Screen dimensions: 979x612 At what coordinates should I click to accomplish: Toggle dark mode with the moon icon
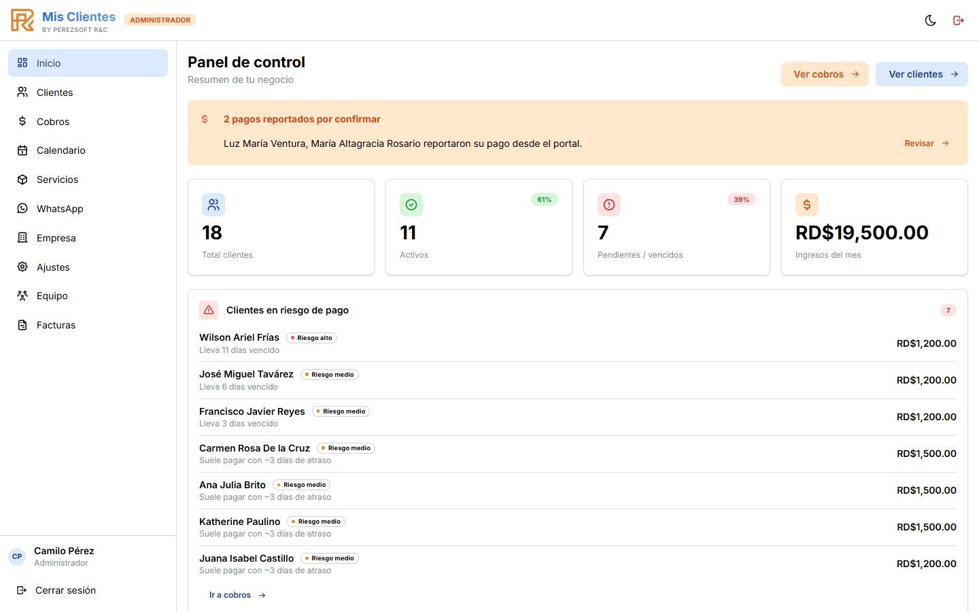(x=931, y=20)
